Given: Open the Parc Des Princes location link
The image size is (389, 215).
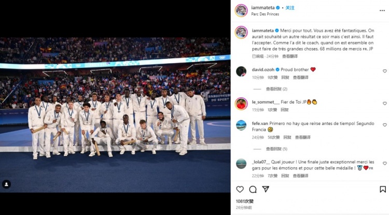Looking at the screenshot, I should (265, 14).
